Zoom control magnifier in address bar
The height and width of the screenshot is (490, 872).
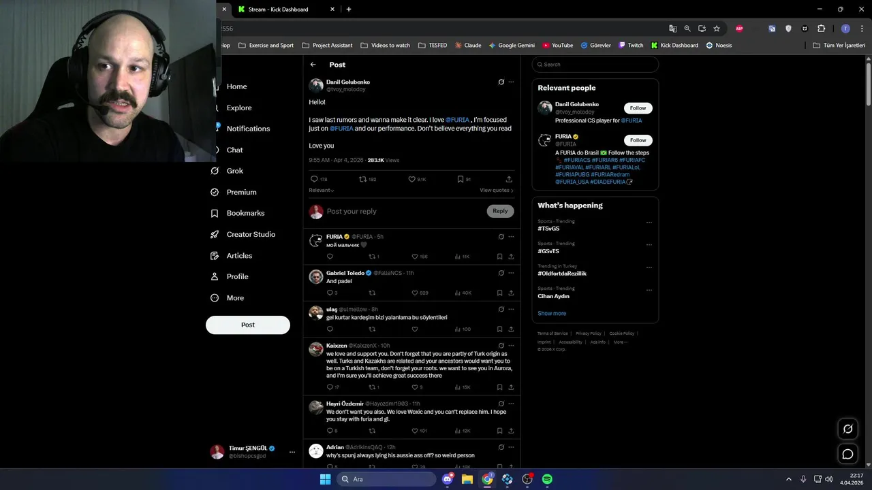687,29
